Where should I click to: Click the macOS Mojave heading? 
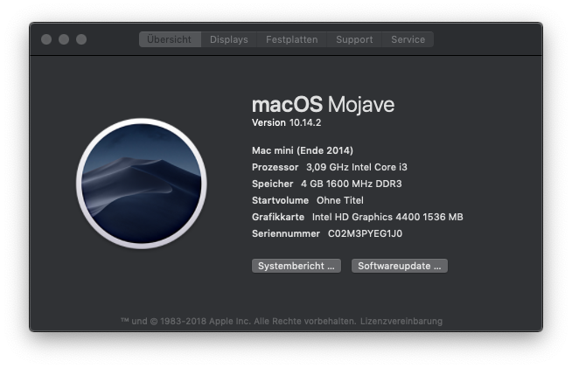324,104
